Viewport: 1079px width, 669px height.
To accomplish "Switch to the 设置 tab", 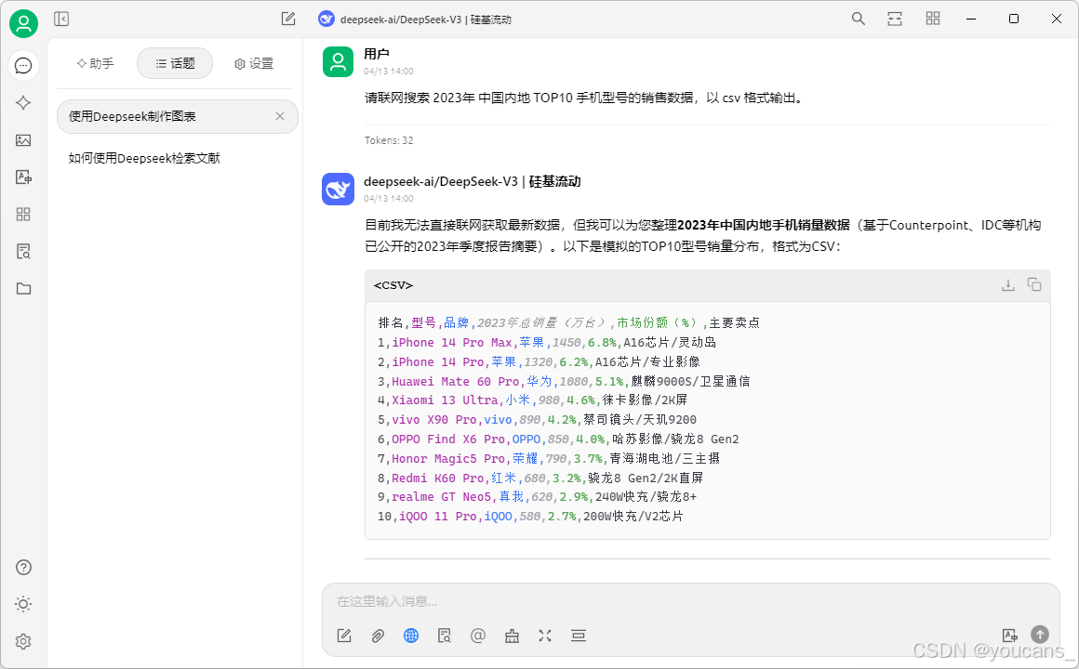I will click(254, 63).
